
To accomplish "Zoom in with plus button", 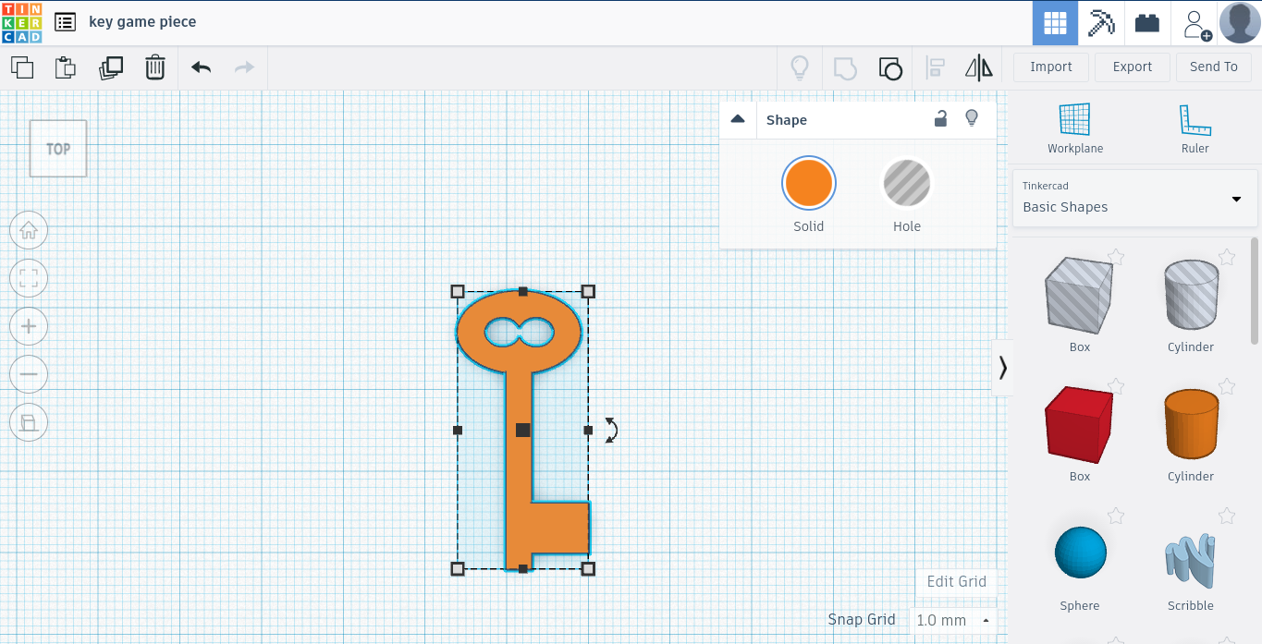I will [x=29, y=326].
